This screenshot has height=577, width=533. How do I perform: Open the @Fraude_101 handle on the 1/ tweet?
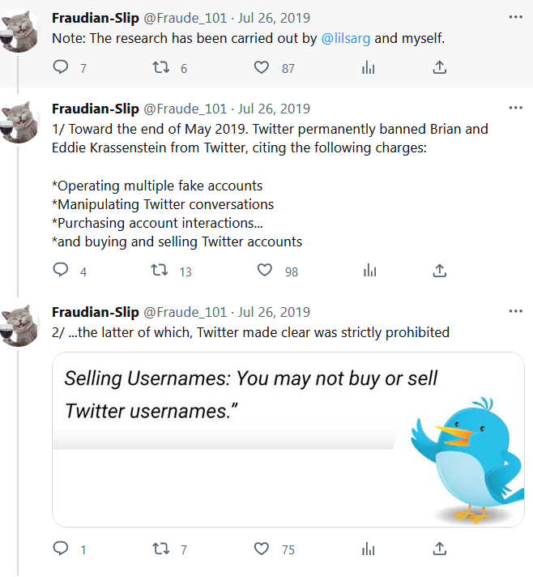[185, 109]
